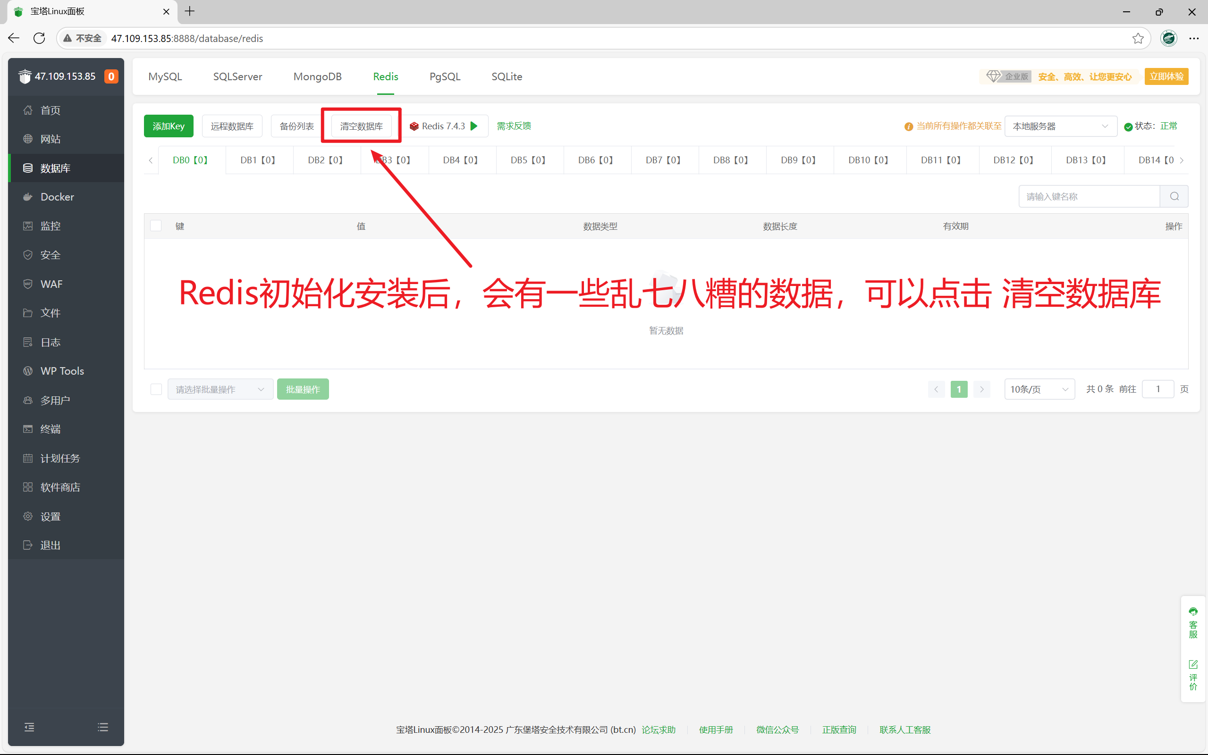Open WP Tools from the sidebar
Viewport: 1208px width, 755px height.
click(62, 370)
